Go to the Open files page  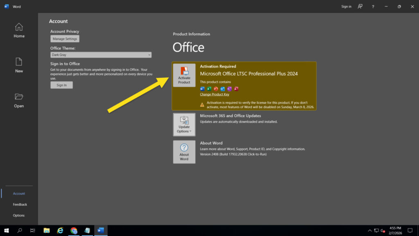[19, 100]
